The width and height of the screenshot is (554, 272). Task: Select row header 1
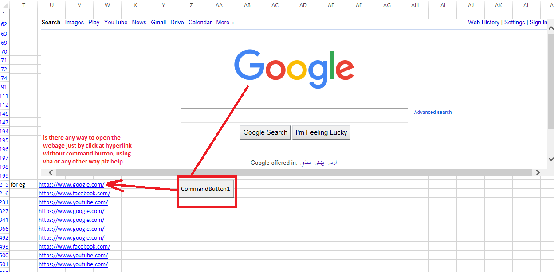click(4, 14)
